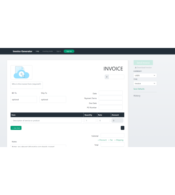
Task: Click the Download Invoice link
Action: 143,67
